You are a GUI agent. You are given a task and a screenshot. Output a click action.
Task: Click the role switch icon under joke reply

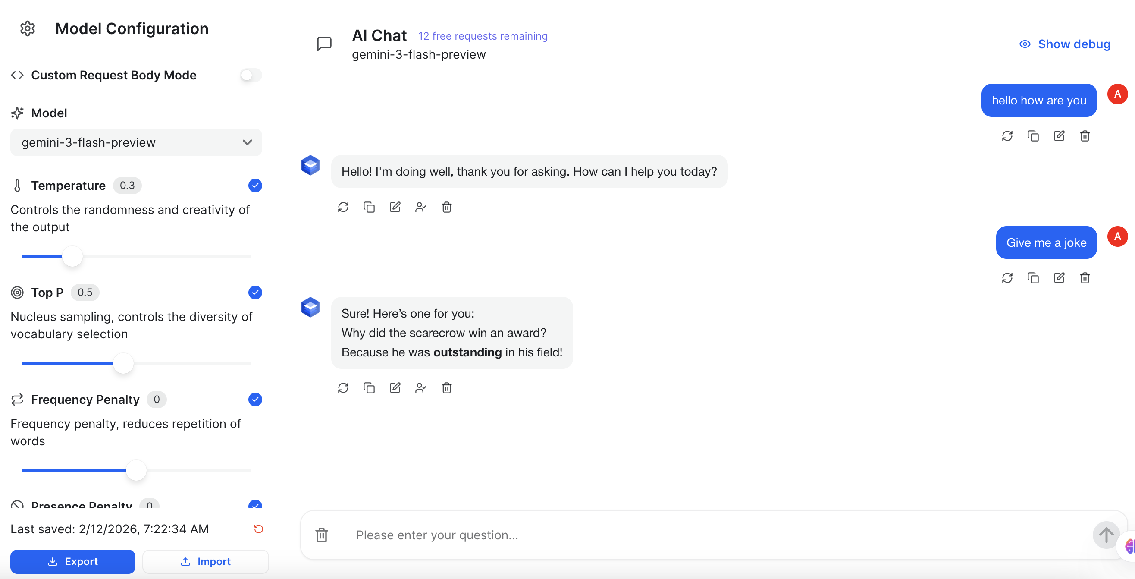(421, 387)
